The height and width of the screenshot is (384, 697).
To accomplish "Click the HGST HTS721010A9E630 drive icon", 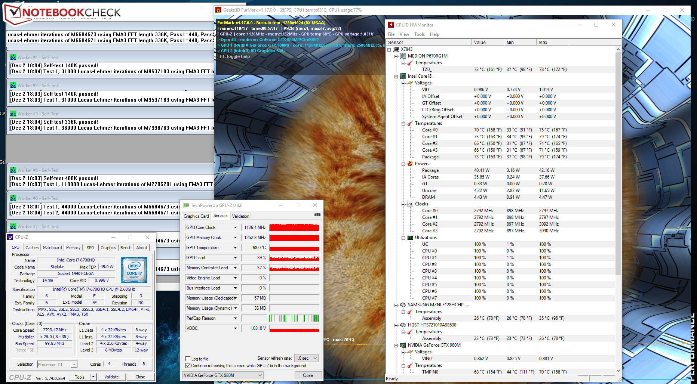I will (x=403, y=325).
